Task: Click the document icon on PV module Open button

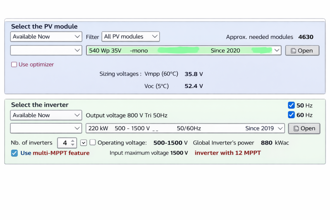Action: coord(294,51)
